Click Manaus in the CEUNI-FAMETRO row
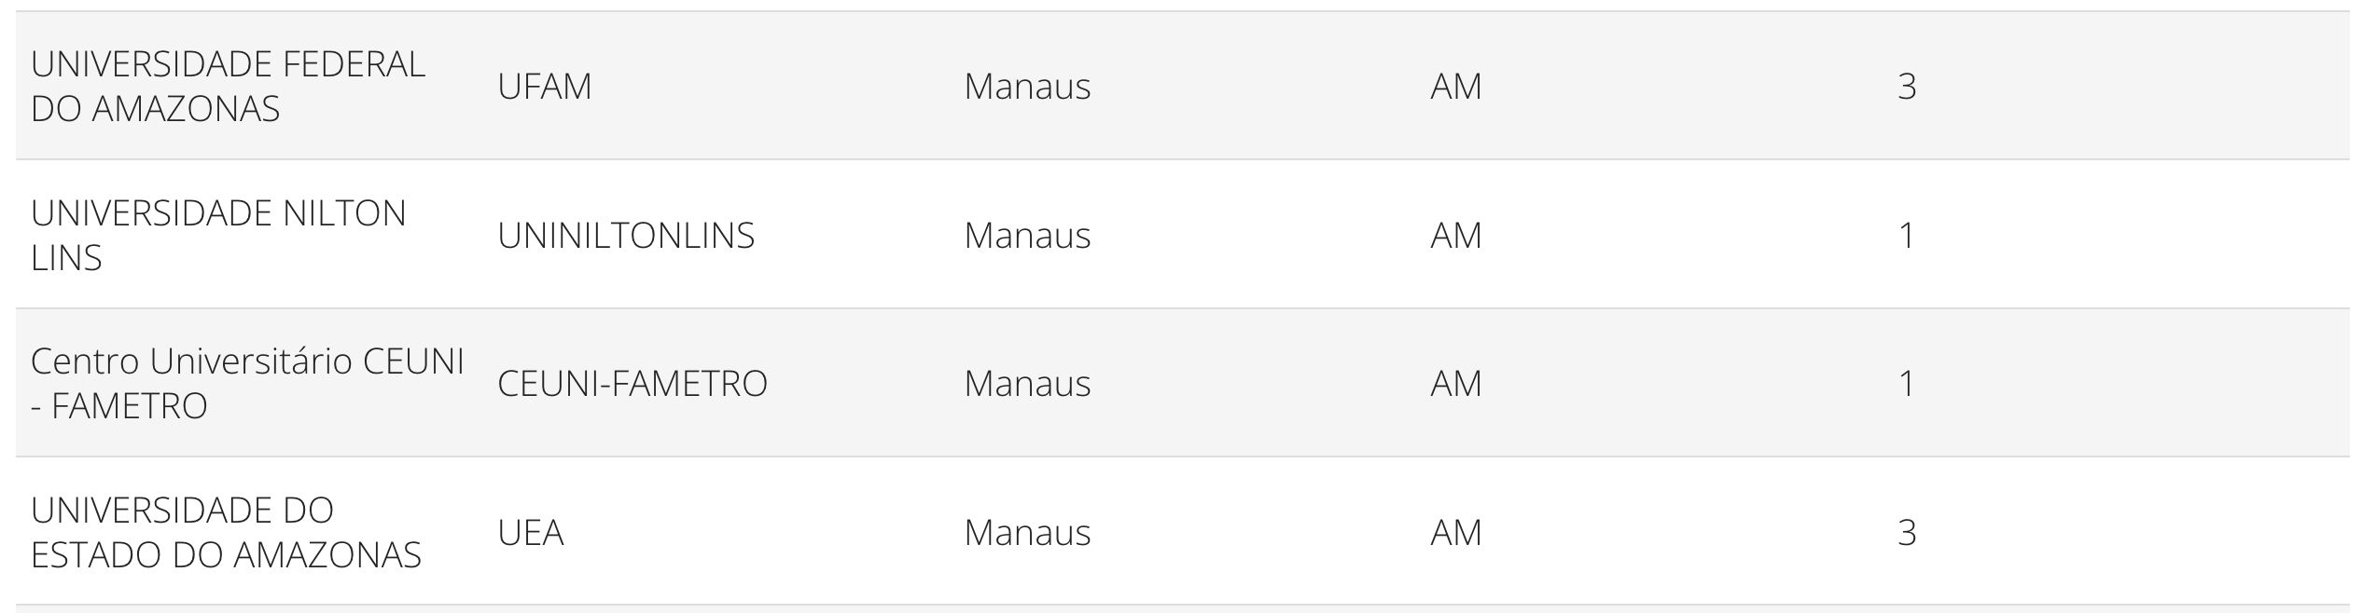2377x613 pixels. (1027, 384)
